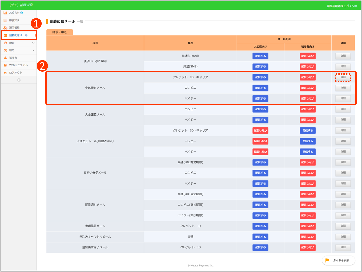Click the ログアウト exit icon
This screenshot has height=272, width=362.
pos(5,73)
